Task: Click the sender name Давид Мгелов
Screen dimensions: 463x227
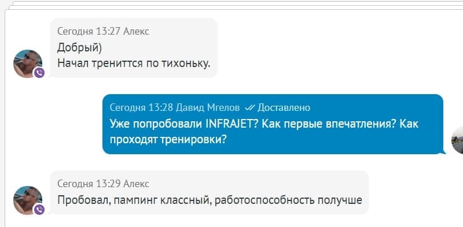Action: pos(208,107)
